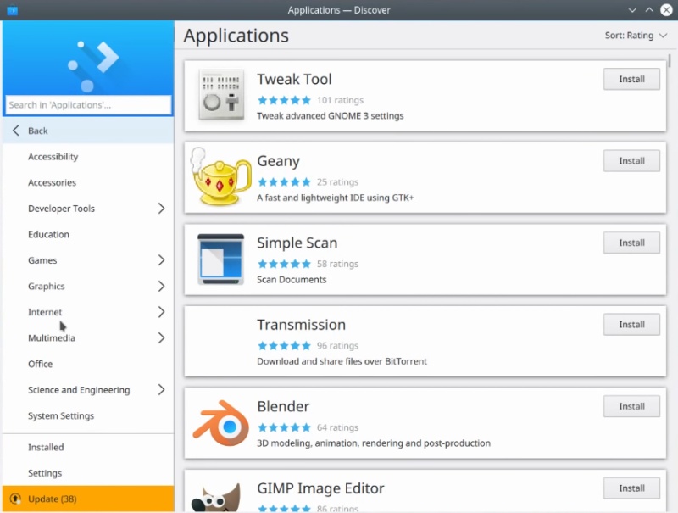Expand the Multimedia category arrow
The image size is (678, 513).
click(161, 337)
